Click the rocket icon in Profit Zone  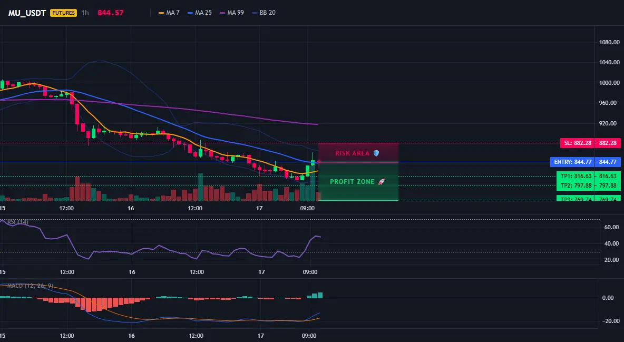pos(381,182)
